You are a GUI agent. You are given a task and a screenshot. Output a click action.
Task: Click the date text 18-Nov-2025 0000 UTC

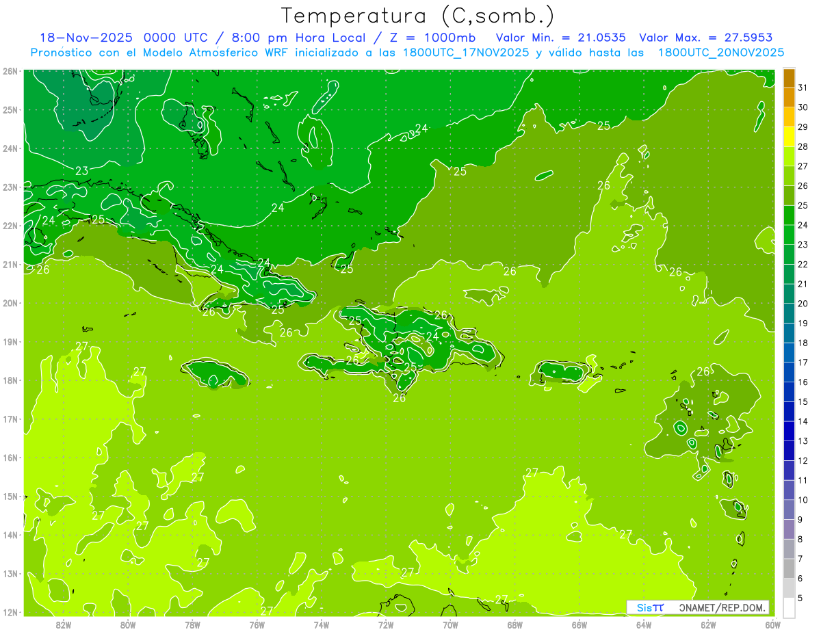[x=125, y=38]
